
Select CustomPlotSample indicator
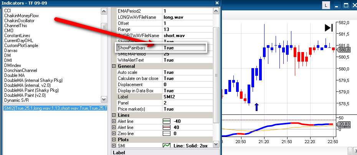[x=21, y=46]
